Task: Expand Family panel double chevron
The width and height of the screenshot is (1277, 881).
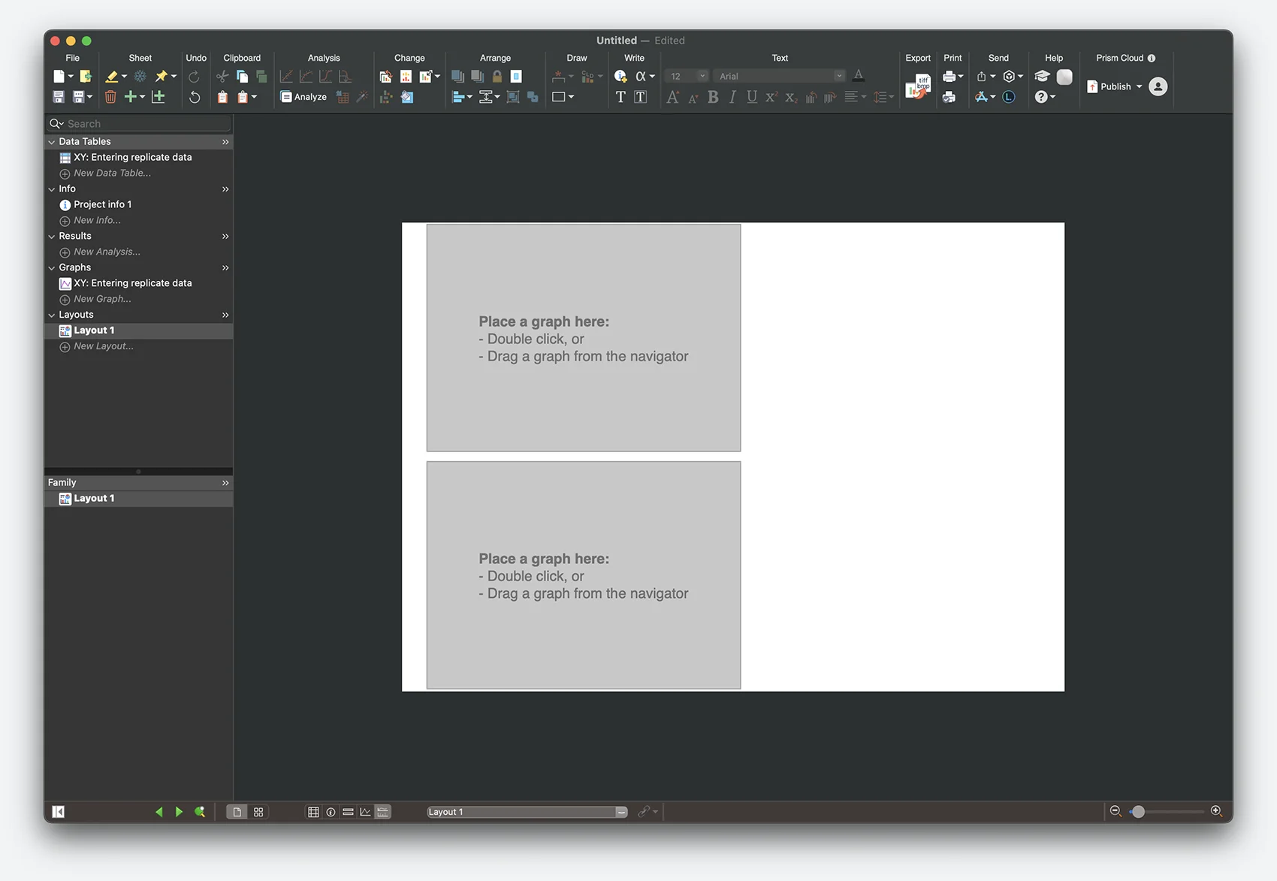Action: (225, 483)
